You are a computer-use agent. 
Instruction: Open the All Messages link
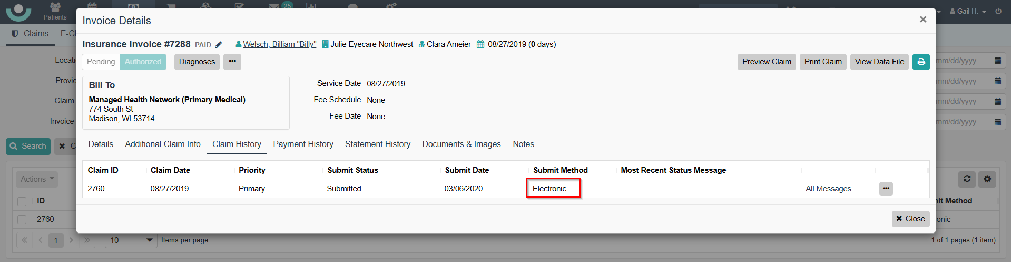828,189
